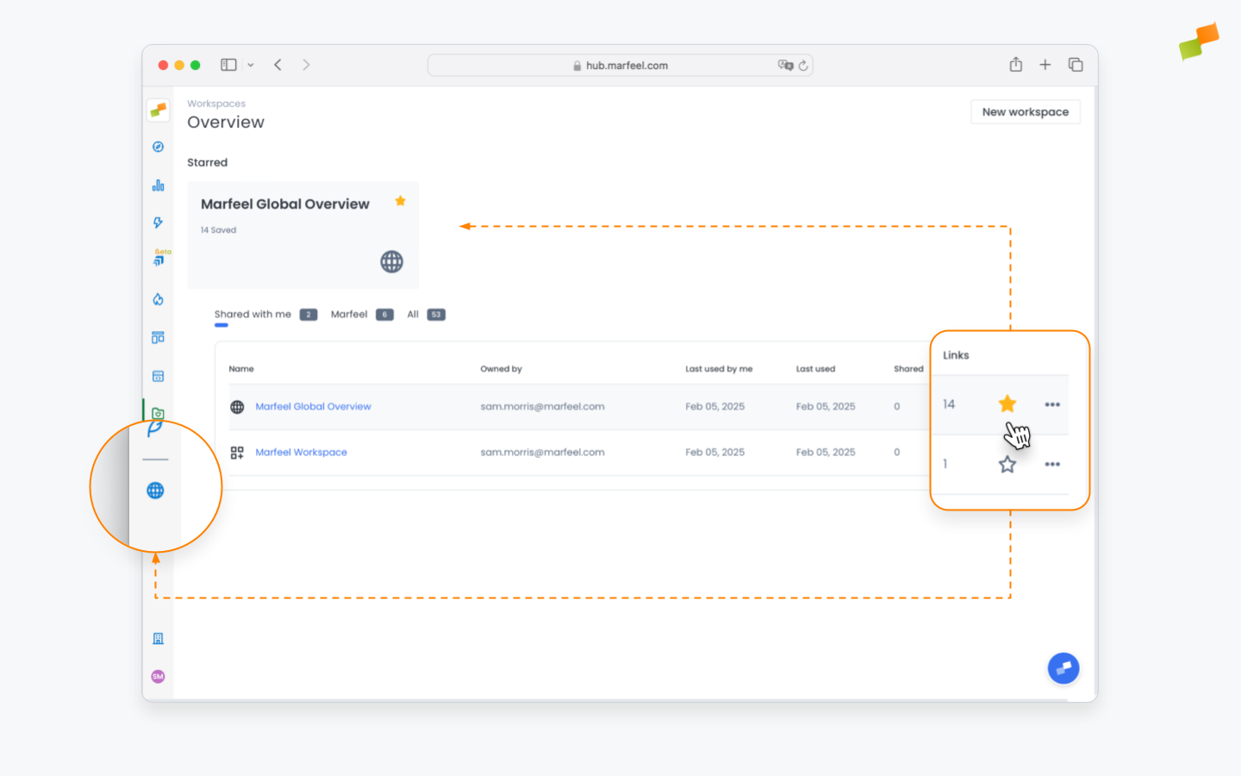Click the New workspace button
The image size is (1241, 776).
pos(1025,112)
